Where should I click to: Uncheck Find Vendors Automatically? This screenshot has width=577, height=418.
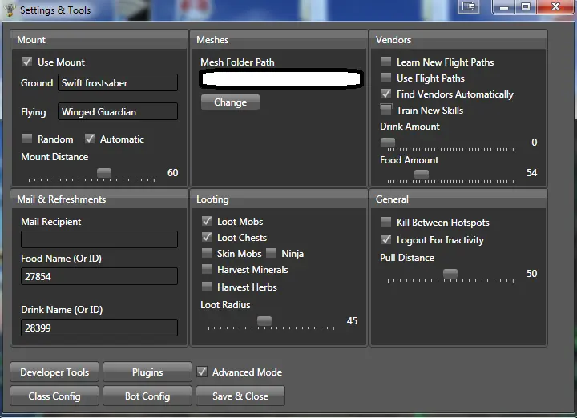pos(386,94)
